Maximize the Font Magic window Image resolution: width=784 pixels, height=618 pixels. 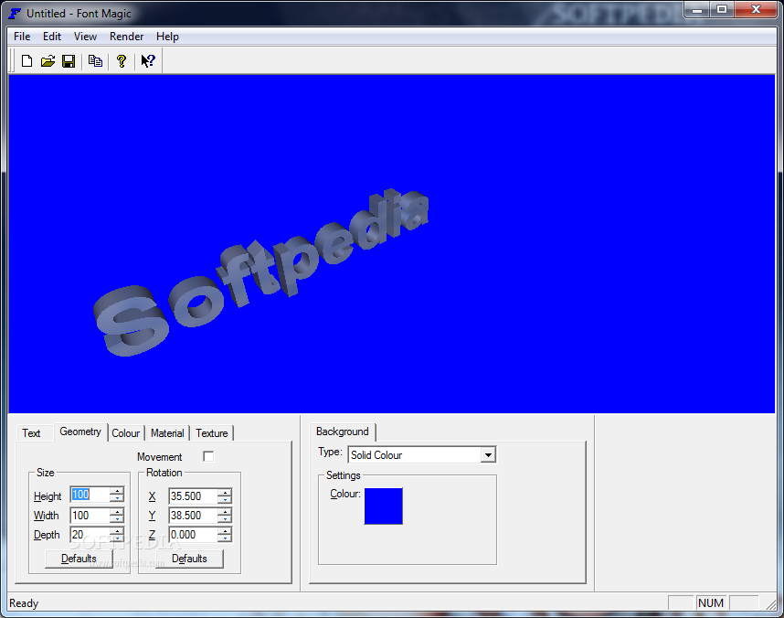click(722, 9)
